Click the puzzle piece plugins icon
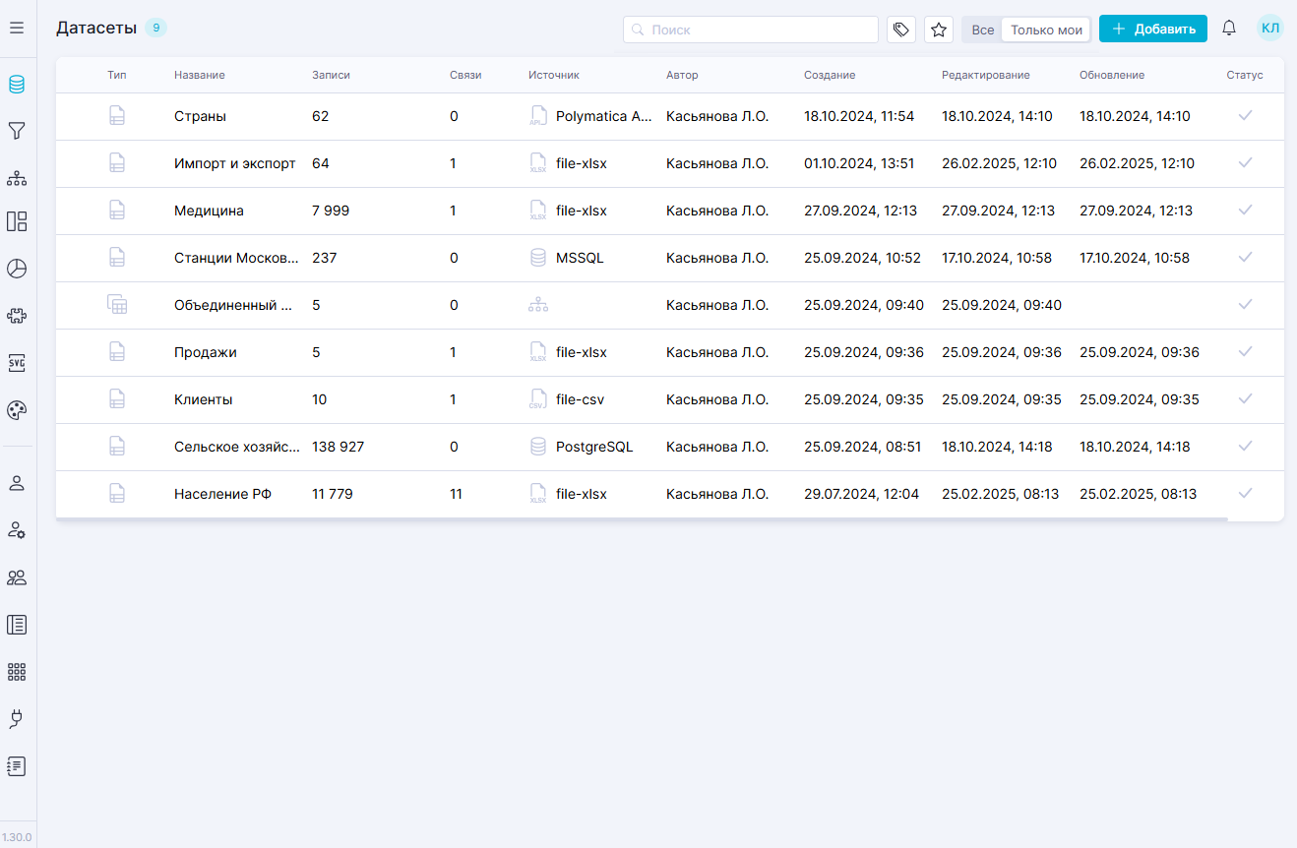The width and height of the screenshot is (1297, 848). pyautogui.click(x=17, y=316)
